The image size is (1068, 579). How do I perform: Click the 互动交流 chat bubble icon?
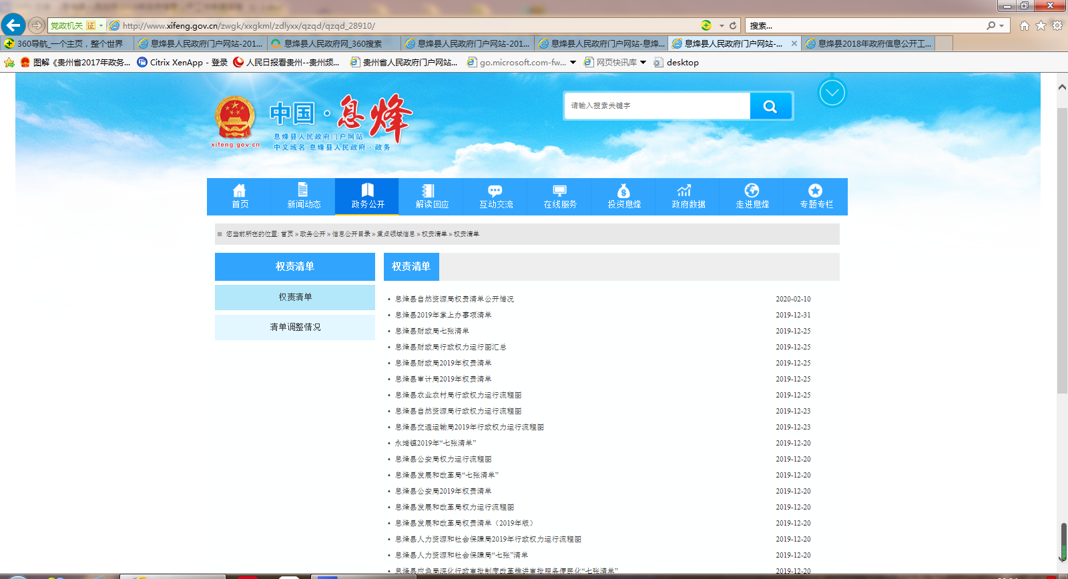click(x=495, y=190)
